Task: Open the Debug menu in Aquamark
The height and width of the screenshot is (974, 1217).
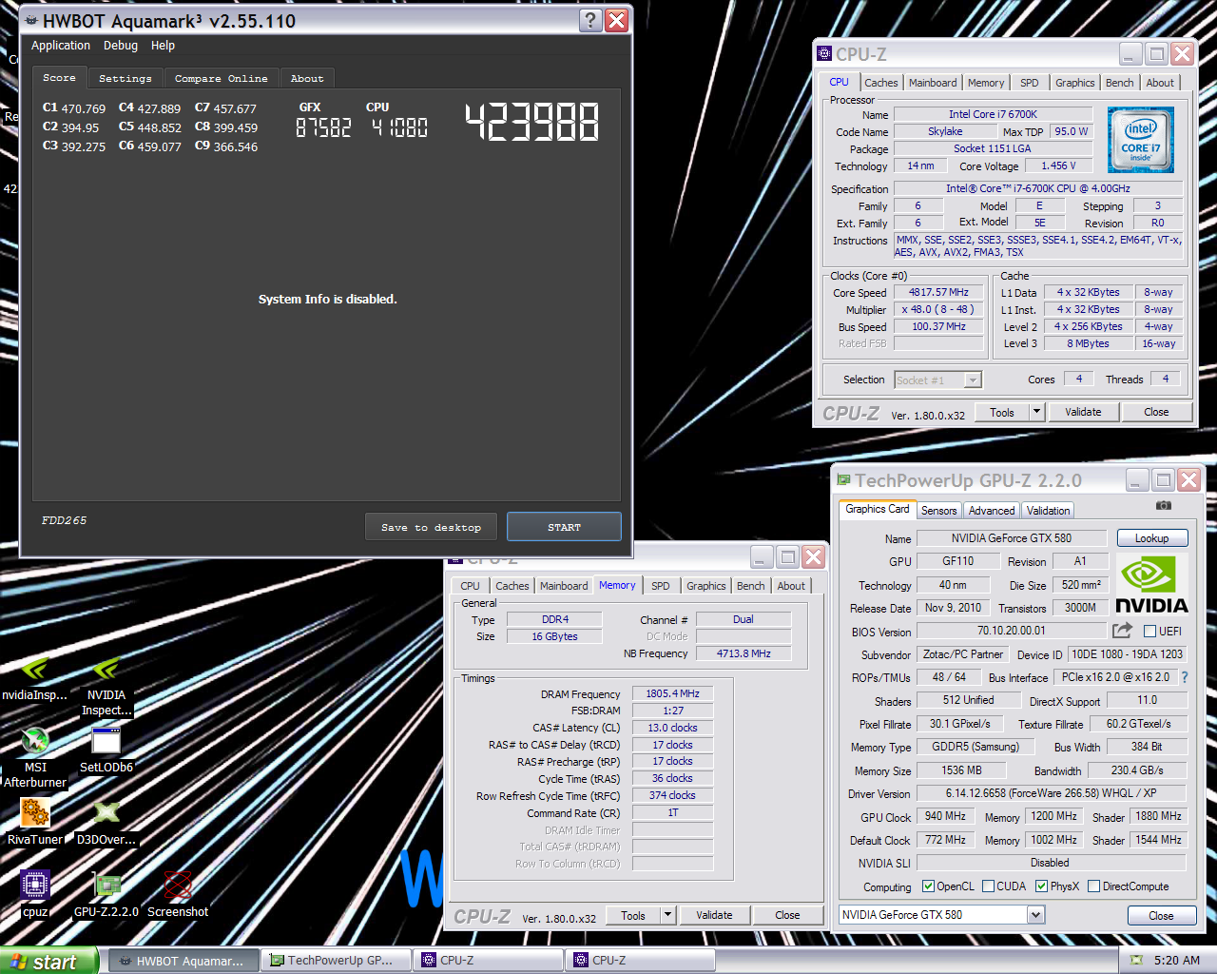Action: click(121, 46)
